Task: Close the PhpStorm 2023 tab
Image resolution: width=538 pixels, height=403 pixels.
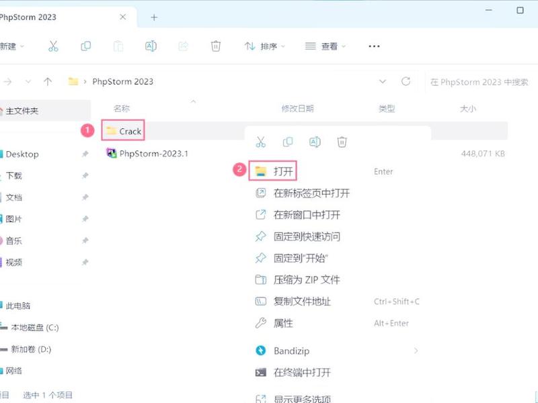Action: click(122, 17)
